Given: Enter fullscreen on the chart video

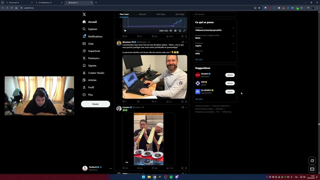Looking at the screenshot, I should (184, 31).
